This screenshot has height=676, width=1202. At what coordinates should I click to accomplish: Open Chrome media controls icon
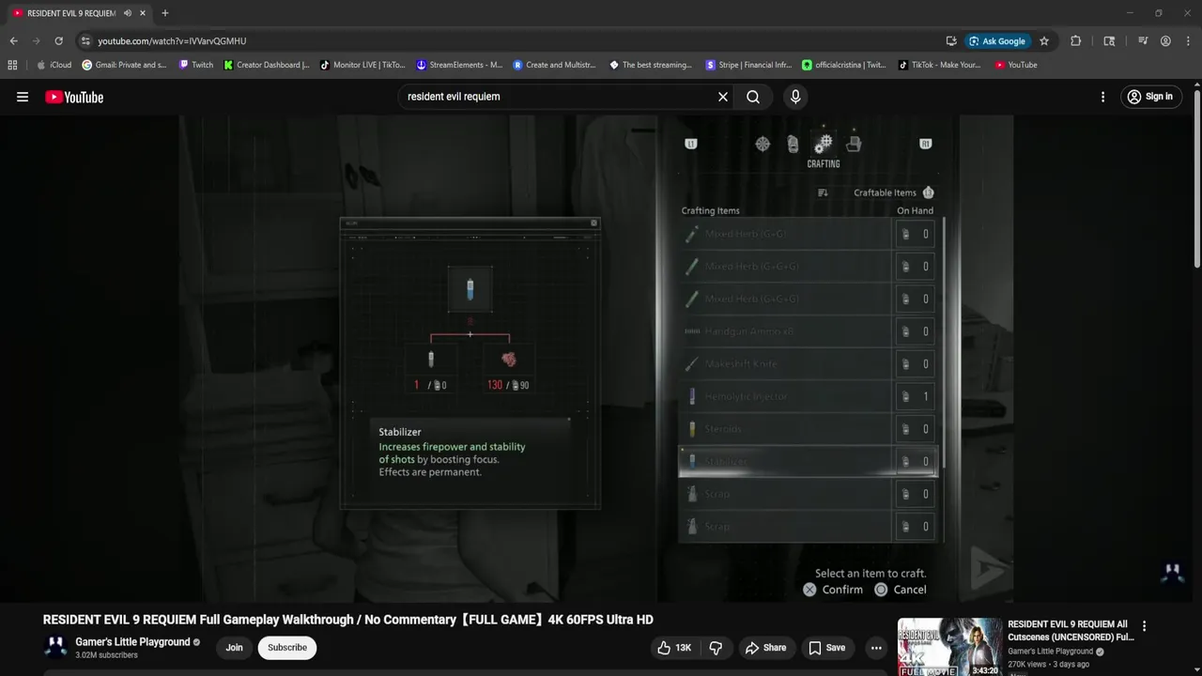[1143, 41]
